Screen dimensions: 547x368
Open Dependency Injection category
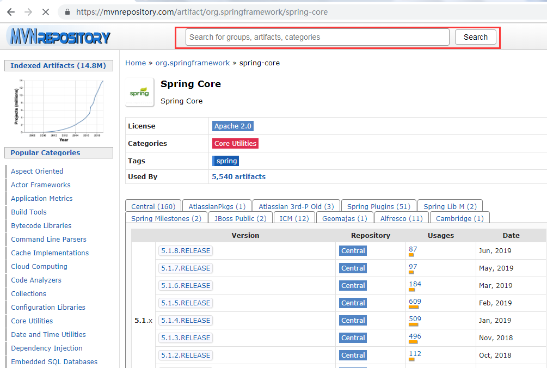click(x=47, y=348)
